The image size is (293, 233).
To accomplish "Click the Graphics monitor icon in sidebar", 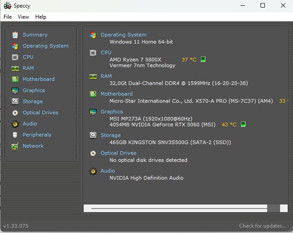I will coord(15,90).
